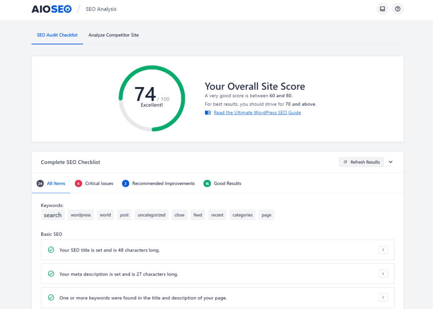Expand the meta description result row
Screen dimensions: 433x309
[x=383, y=274]
